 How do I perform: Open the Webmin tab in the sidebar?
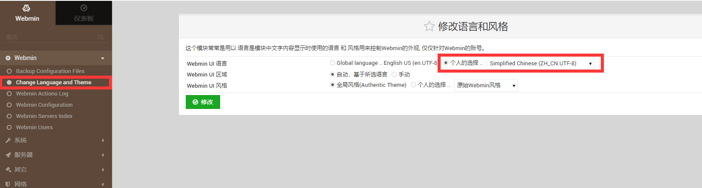(27, 13)
